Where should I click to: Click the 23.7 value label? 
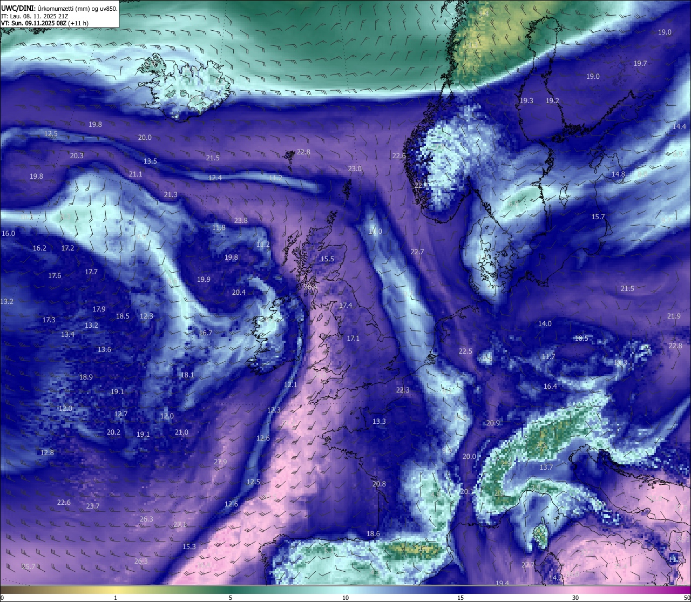click(92, 506)
